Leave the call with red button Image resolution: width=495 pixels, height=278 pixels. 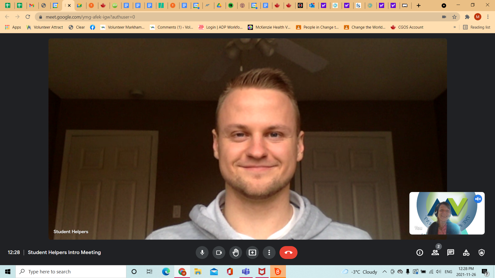288,253
